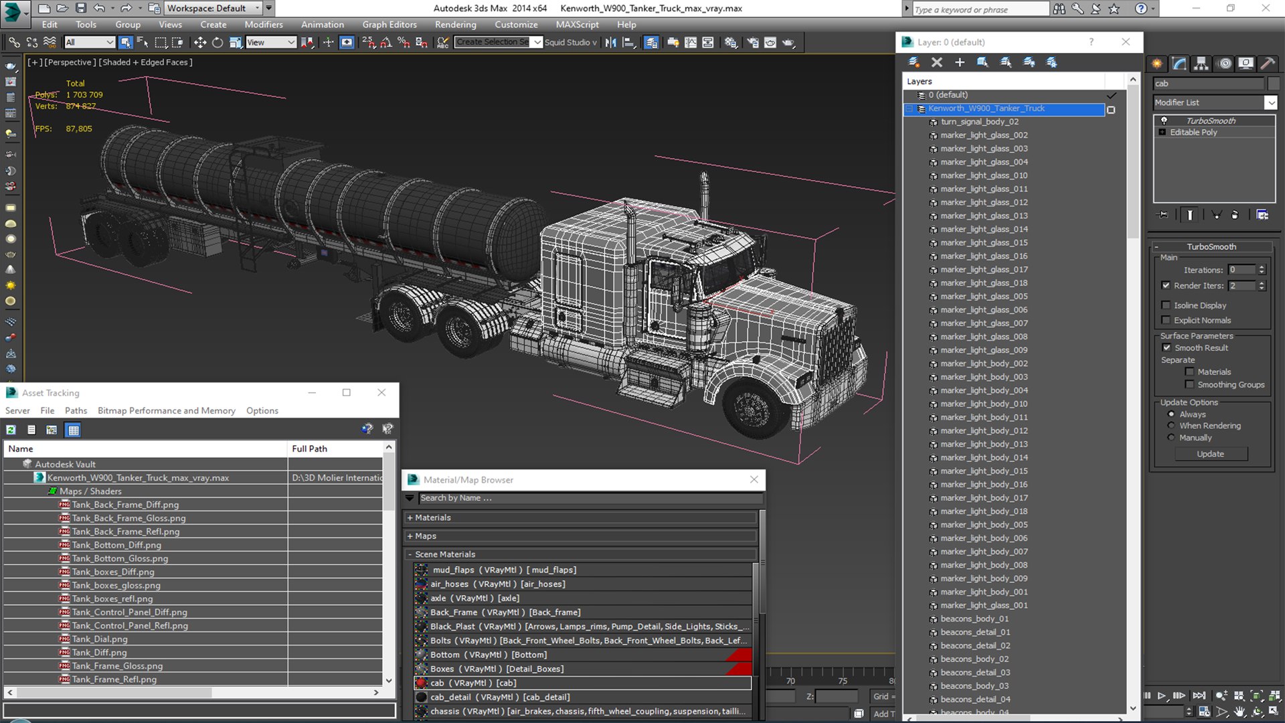Toggle the Isoline Display checkbox

(1166, 305)
